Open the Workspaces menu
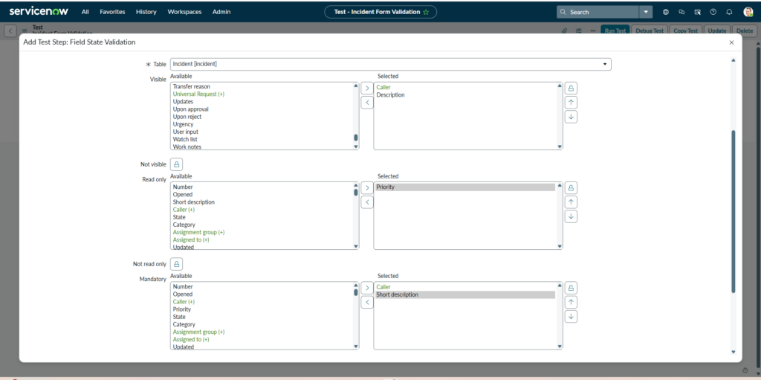Viewport: 761px width, 380px height. pos(184,12)
